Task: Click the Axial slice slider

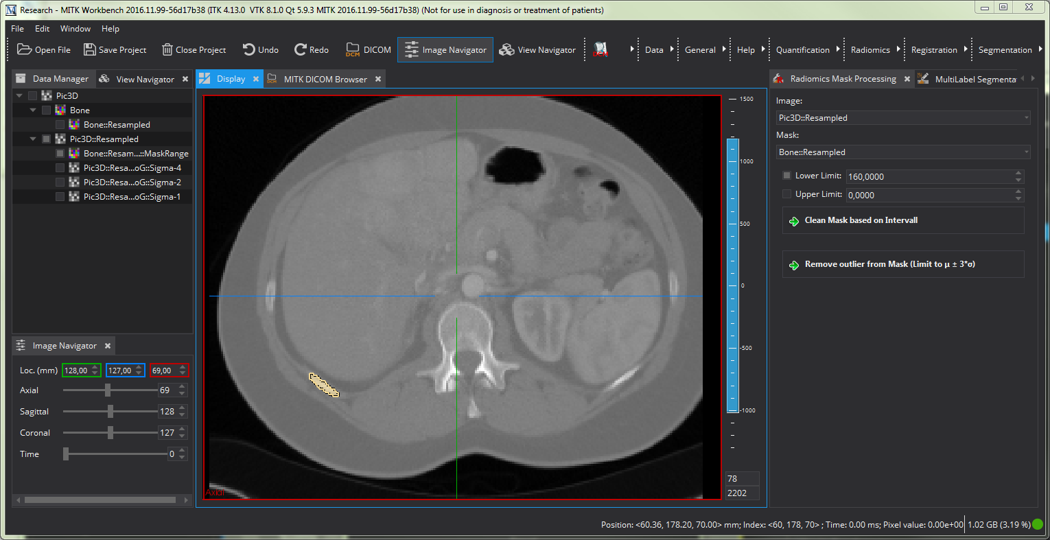Action: 110,390
